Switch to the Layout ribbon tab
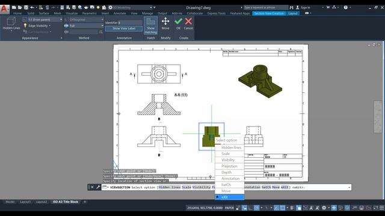Screen dimensions: 385x216 tap(293, 13)
